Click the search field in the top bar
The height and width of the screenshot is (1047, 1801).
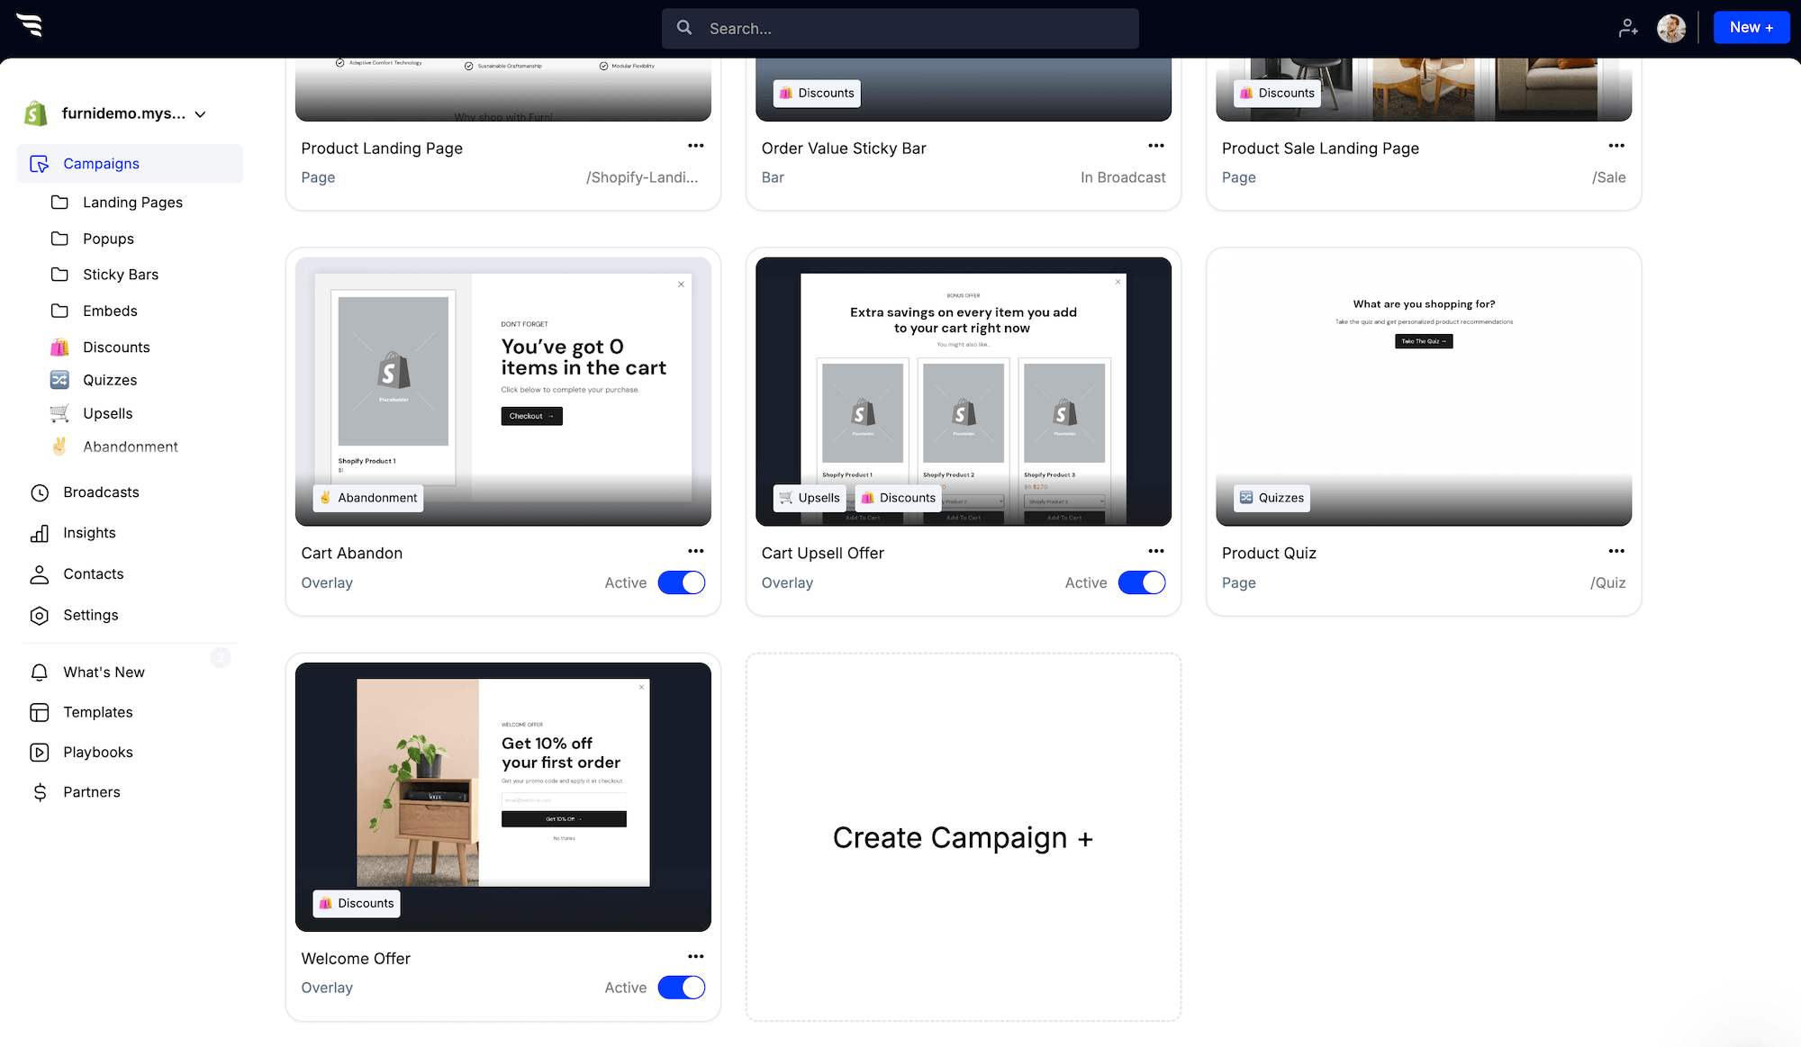pyautogui.click(x=900, y=28)
